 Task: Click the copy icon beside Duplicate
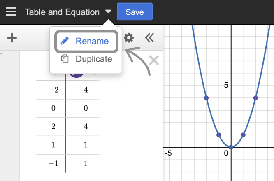click(65, 59)
